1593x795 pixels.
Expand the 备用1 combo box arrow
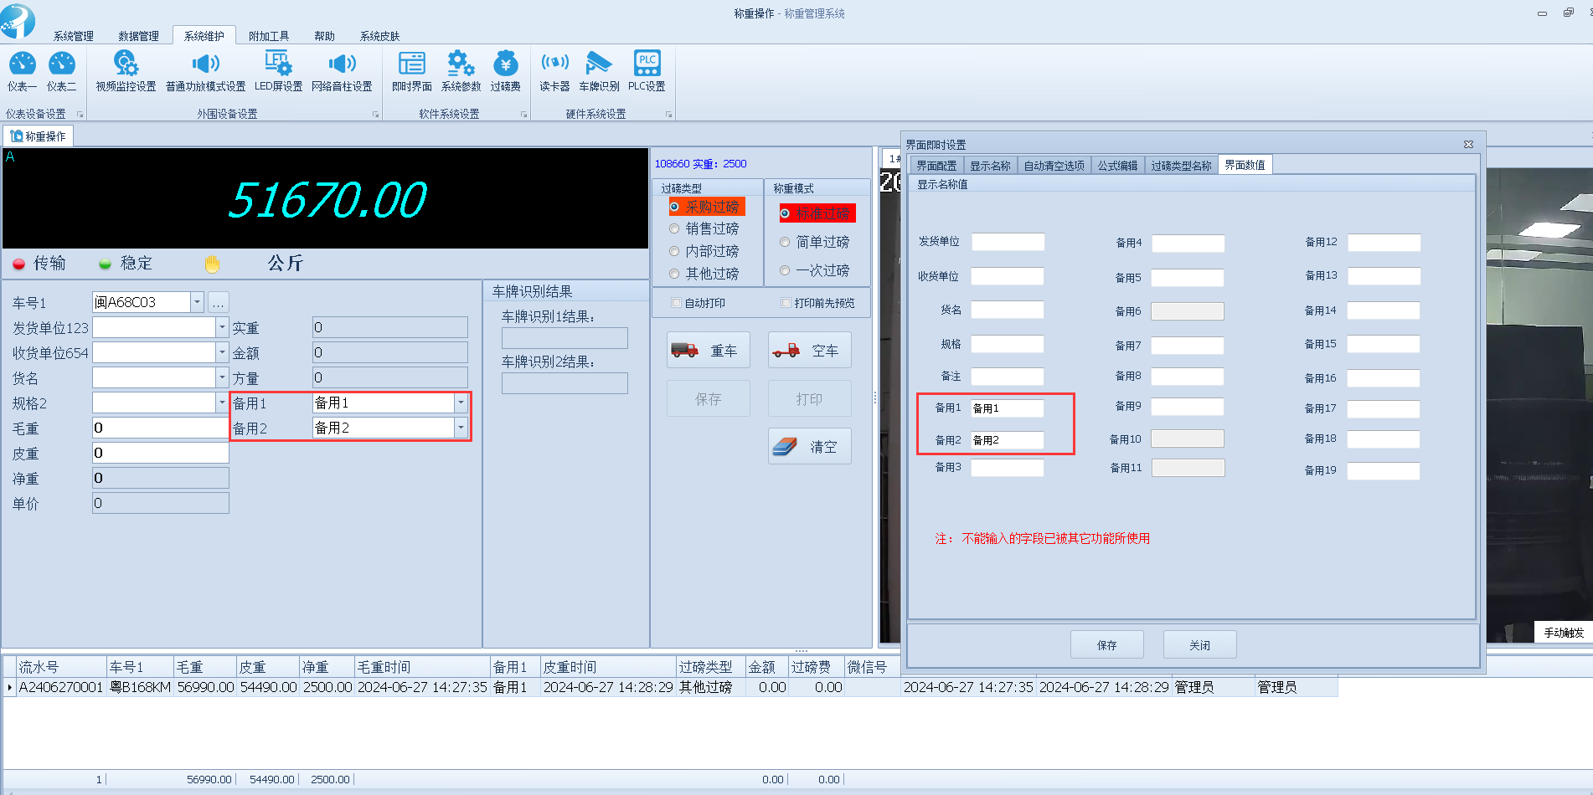pyautogui.click(x=461, y=403)
